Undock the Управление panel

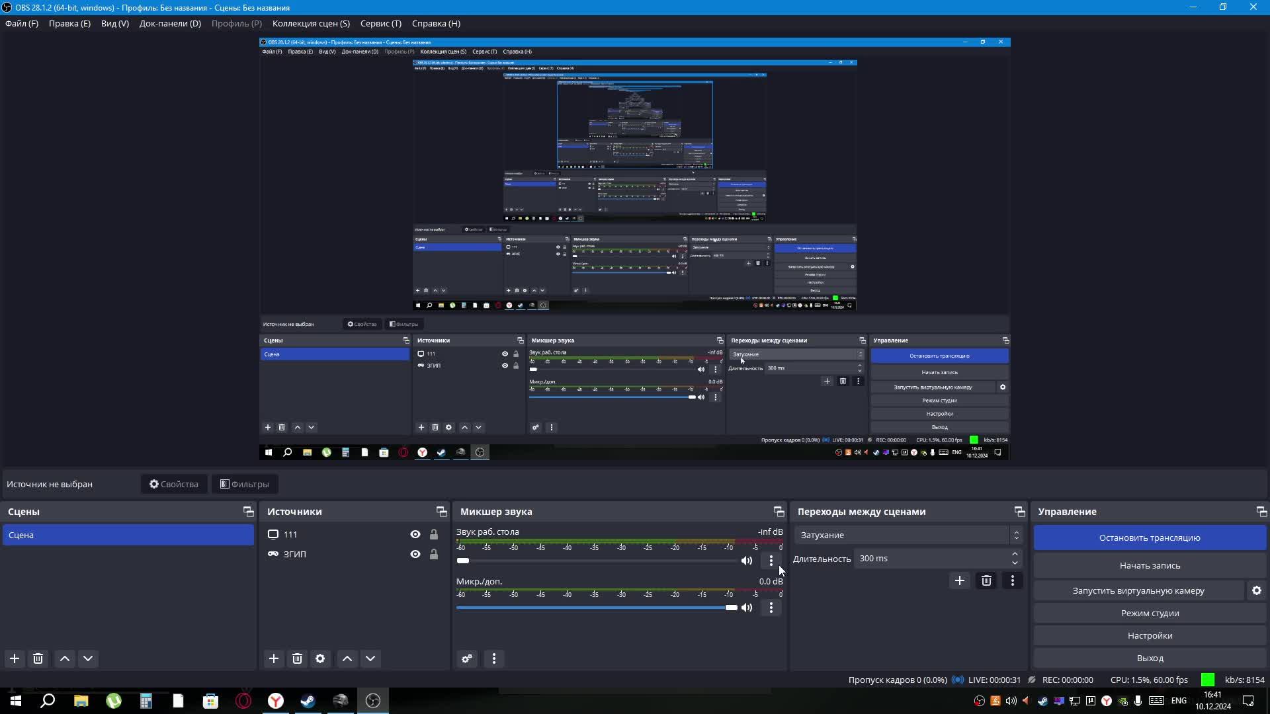point(1261,512)
